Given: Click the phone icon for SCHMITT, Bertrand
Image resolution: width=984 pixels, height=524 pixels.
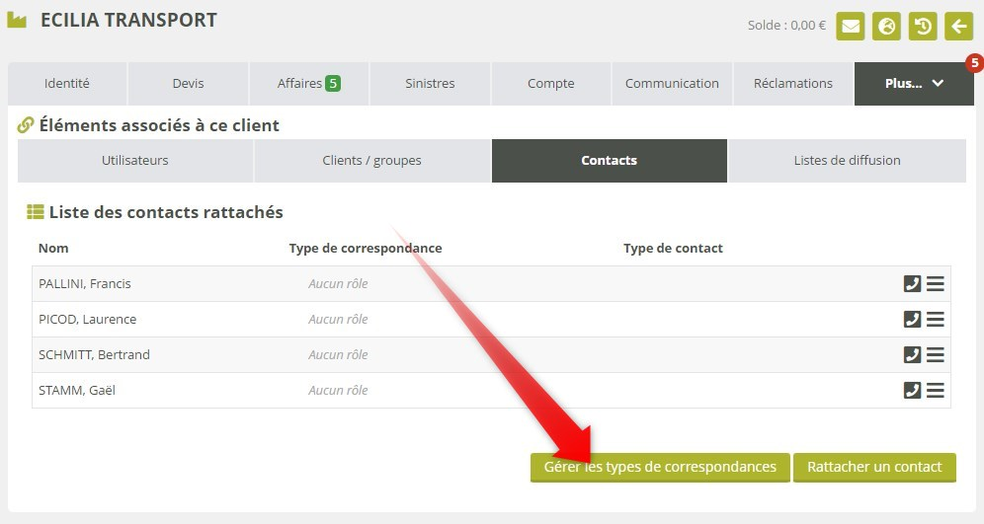Looking at the screenshot, I should click(912, 355).
